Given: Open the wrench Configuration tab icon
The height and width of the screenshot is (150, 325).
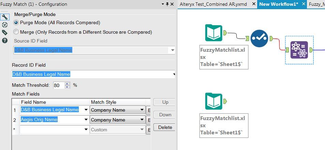Looking at the screenshot, I should coord(5,17).
